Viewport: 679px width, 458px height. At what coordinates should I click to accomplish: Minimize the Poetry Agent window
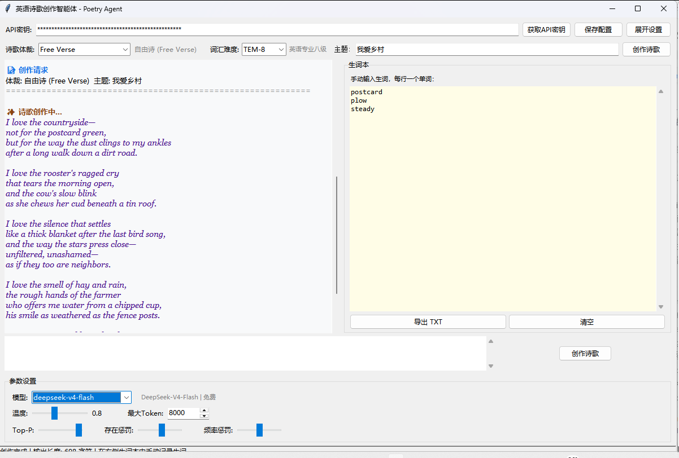tap(612, 8)
